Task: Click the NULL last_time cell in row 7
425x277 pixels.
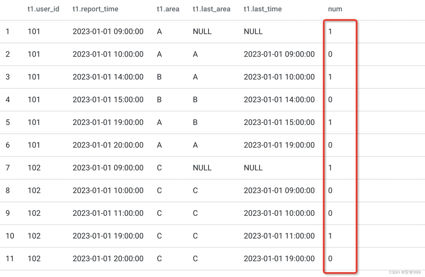Action: (x=253, y=168)
